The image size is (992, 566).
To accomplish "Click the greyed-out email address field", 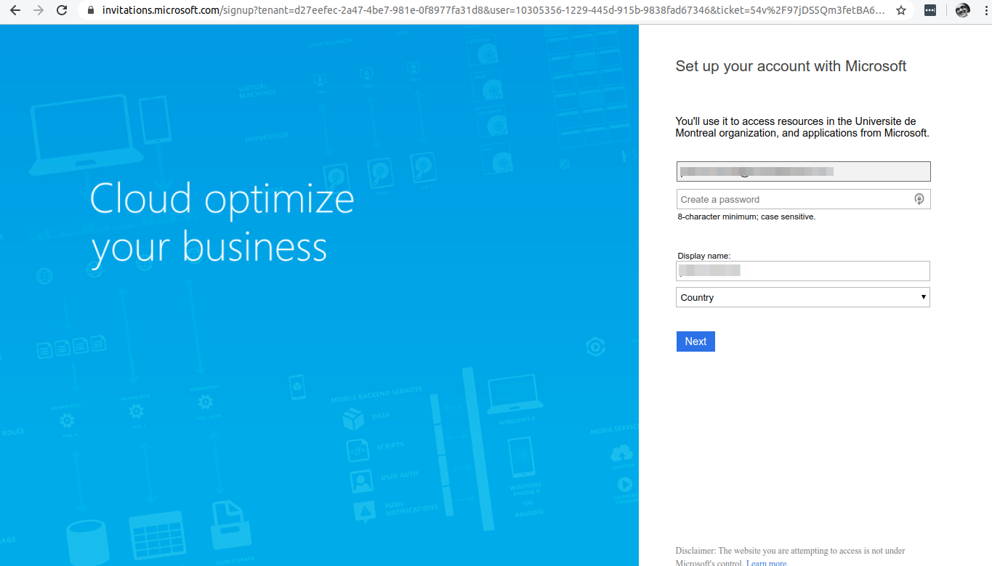I will click(x=803, y=171).
